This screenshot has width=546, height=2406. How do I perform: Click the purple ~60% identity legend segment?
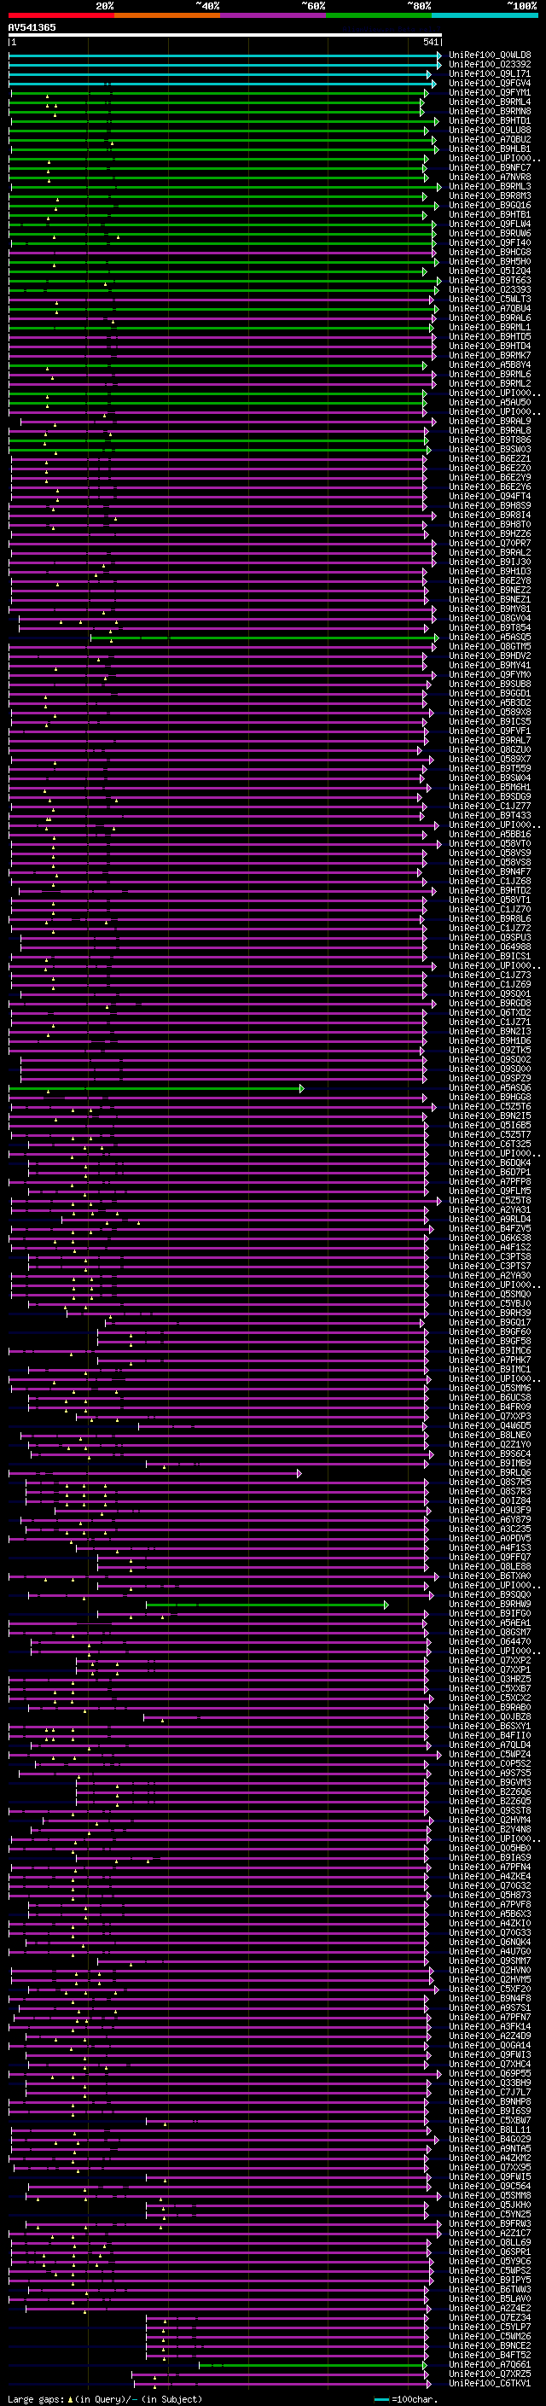pyautogui.click(x=274, y=15)
